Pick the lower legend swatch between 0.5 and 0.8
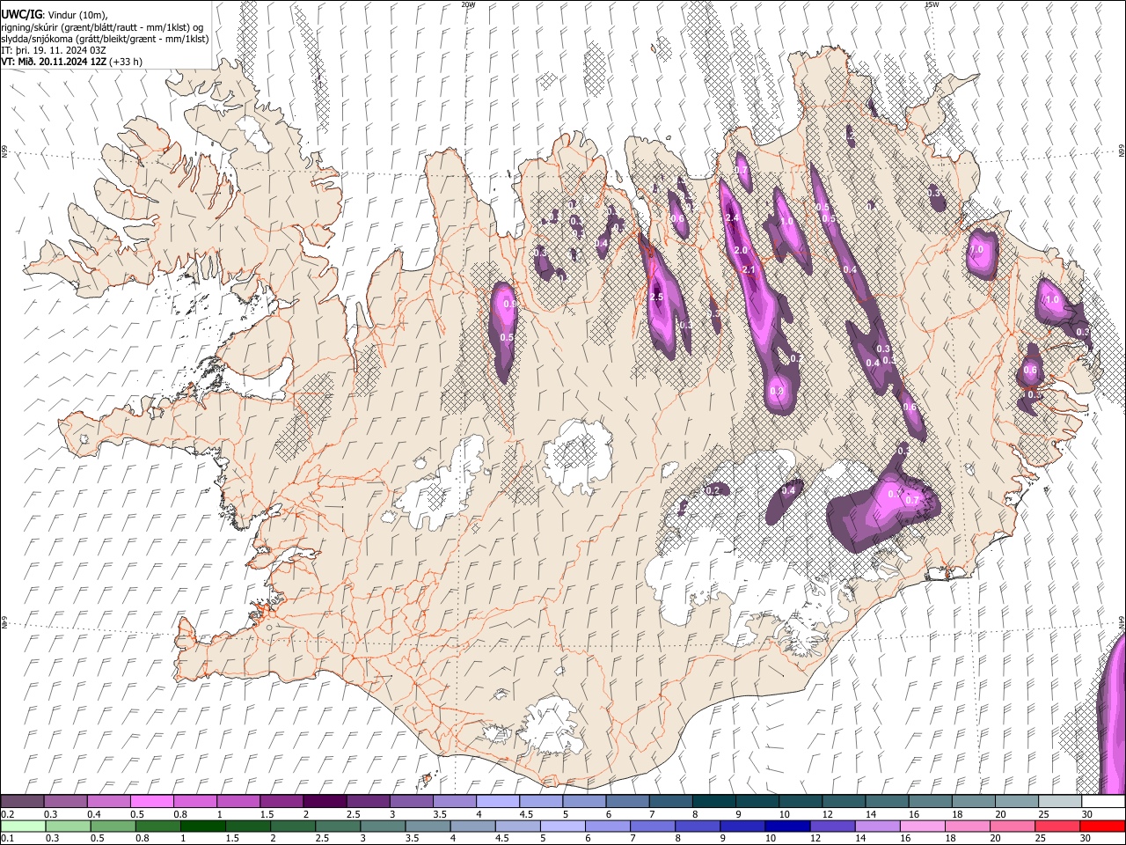 (113, 826)
